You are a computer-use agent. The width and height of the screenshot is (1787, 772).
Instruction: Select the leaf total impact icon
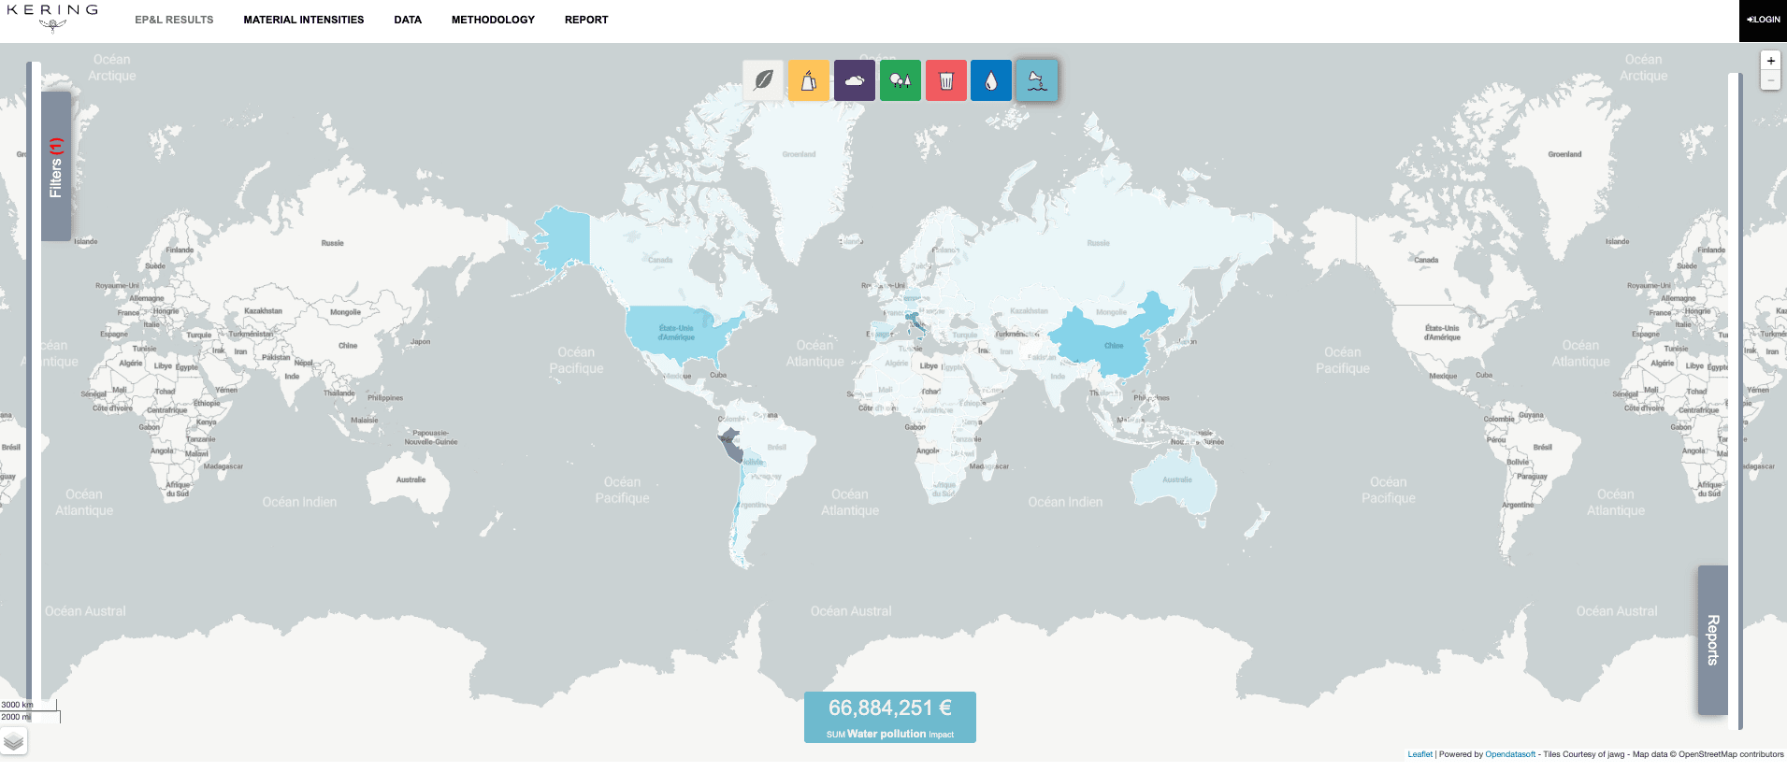point(763,80)
